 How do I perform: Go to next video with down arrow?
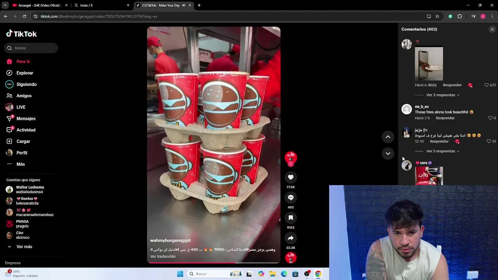(x=388, y=153)
